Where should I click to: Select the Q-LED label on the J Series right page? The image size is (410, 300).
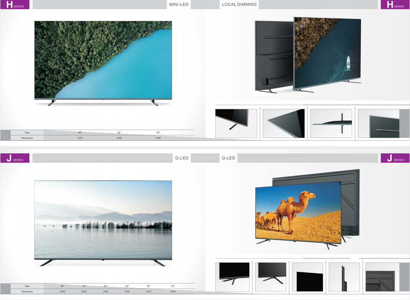(x=228, y=158)
